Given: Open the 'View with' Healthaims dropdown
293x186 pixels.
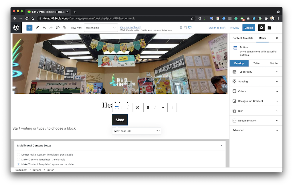Looking at the screenshot, I should coord(101,28).
